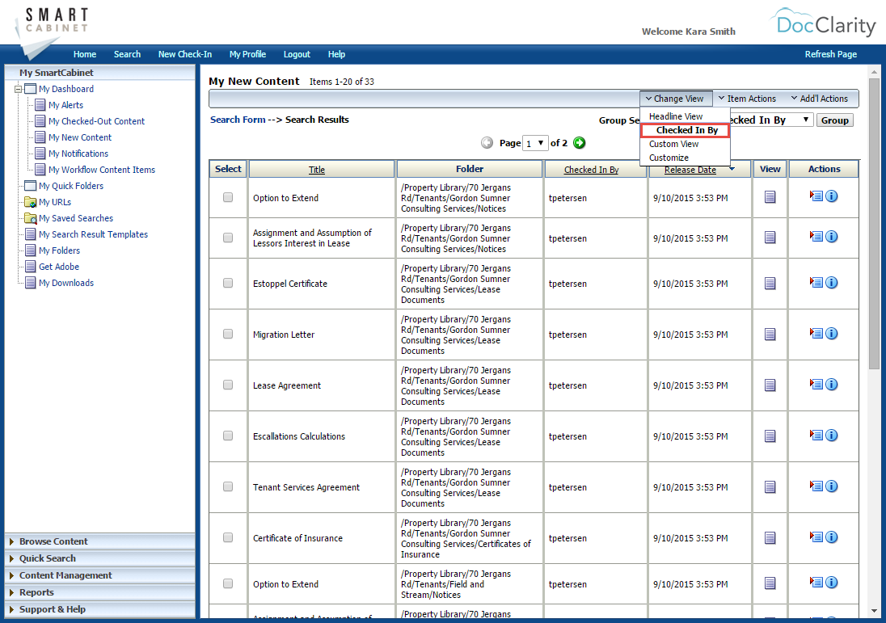This screenshot has height=623, width=886.
Task: Show info for Escallations Calculations
Action: click(831, 435)
